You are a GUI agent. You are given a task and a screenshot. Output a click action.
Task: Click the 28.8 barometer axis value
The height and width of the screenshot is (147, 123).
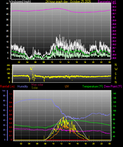(114, 58)
